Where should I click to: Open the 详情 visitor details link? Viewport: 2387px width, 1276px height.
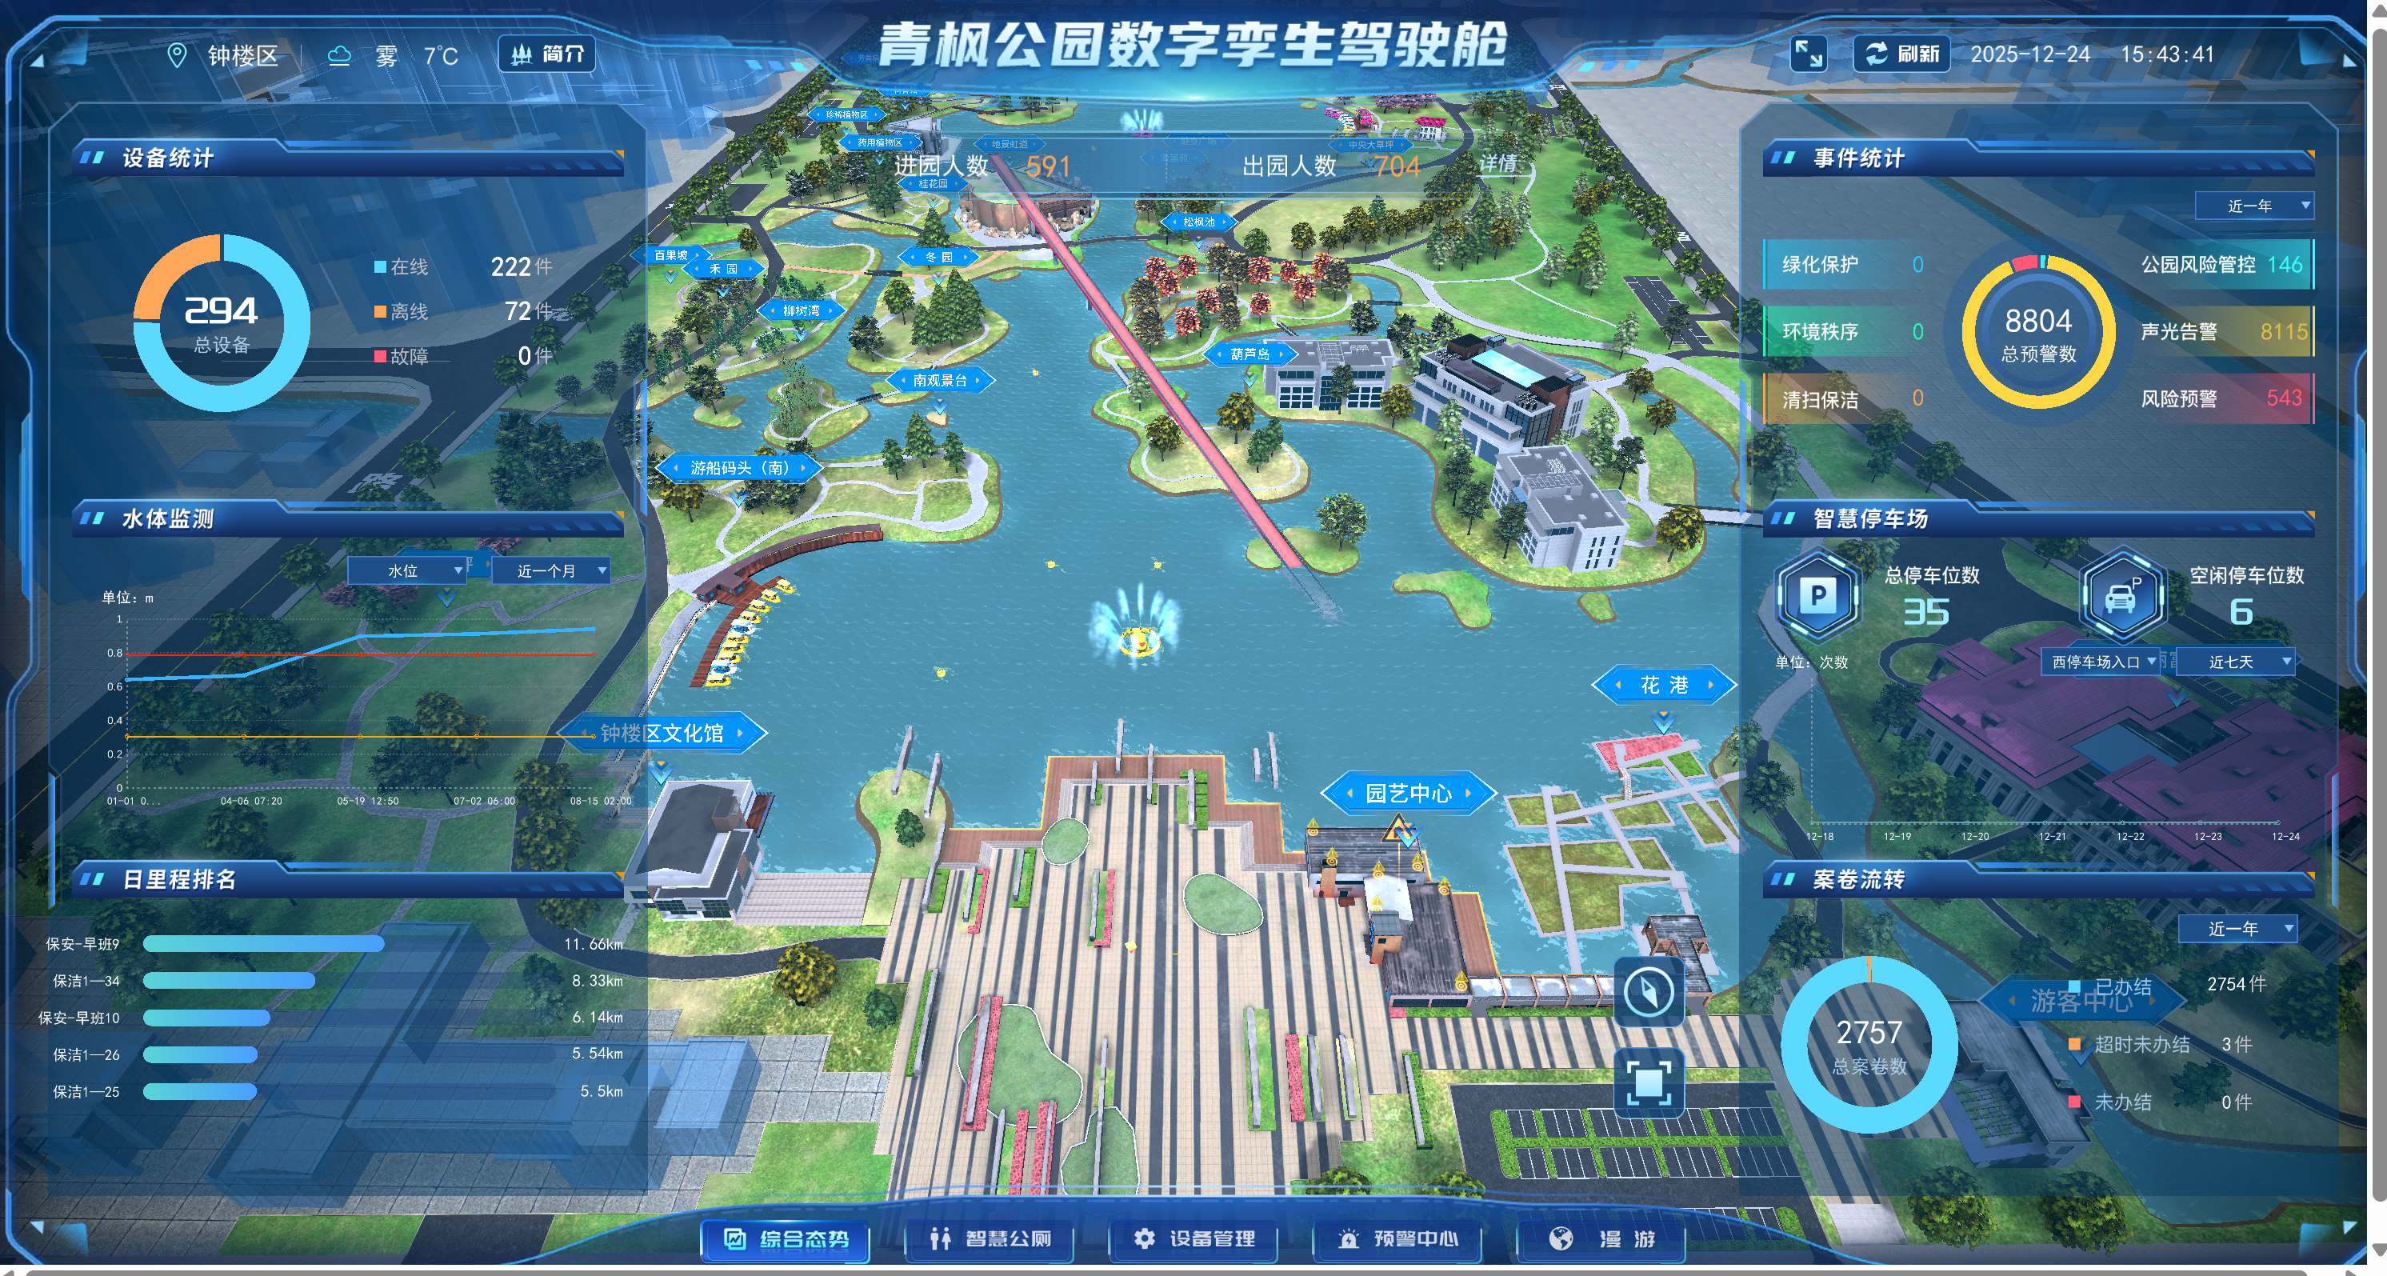[1498, 164]
